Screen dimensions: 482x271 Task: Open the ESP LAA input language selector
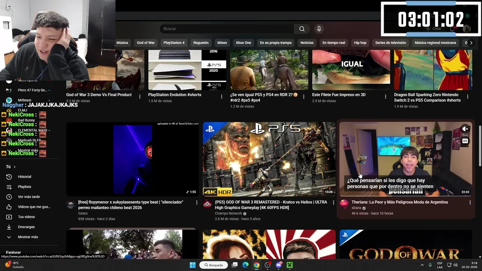tap(439, 265)
